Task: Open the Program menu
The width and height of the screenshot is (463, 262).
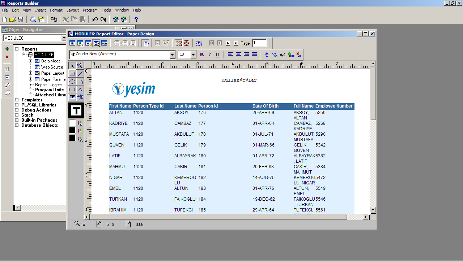Action: point(90,10)
